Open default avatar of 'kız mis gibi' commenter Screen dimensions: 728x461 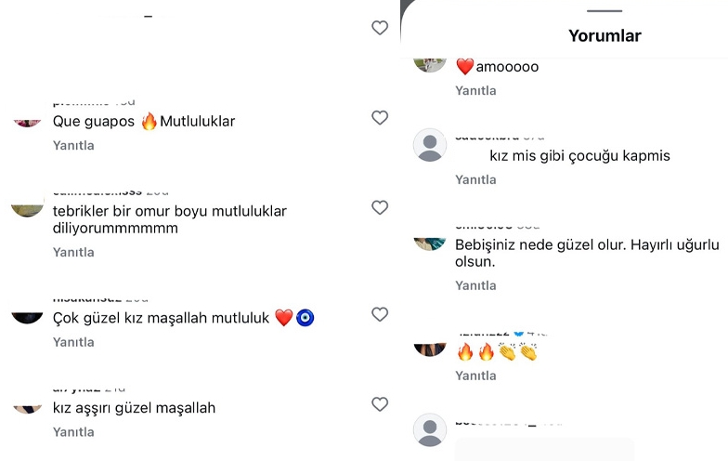pos(430,145)
